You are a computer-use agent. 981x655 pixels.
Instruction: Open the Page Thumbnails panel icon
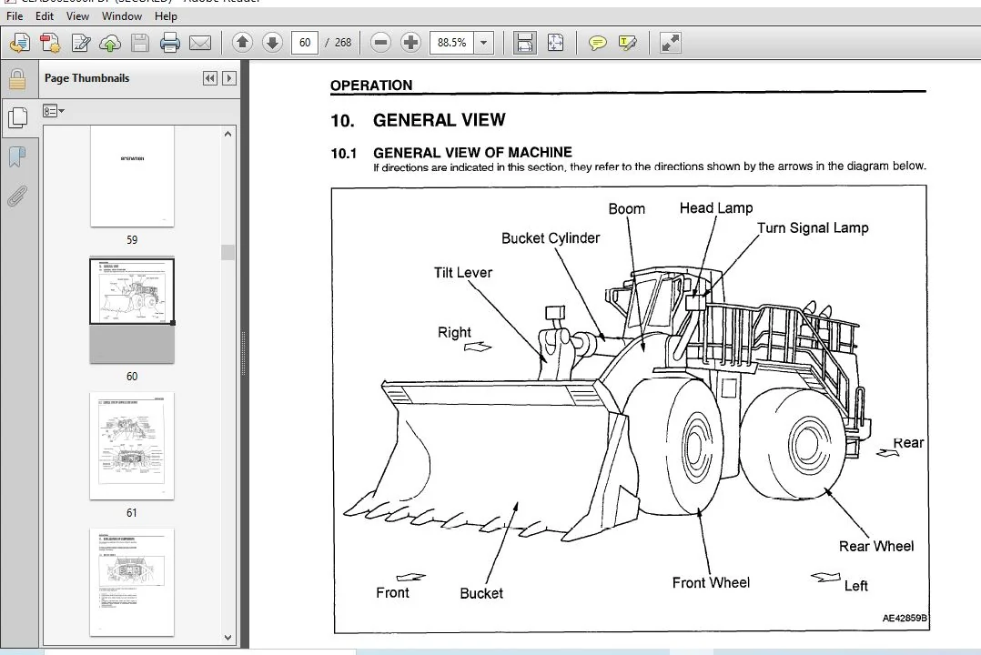point(17,117)
